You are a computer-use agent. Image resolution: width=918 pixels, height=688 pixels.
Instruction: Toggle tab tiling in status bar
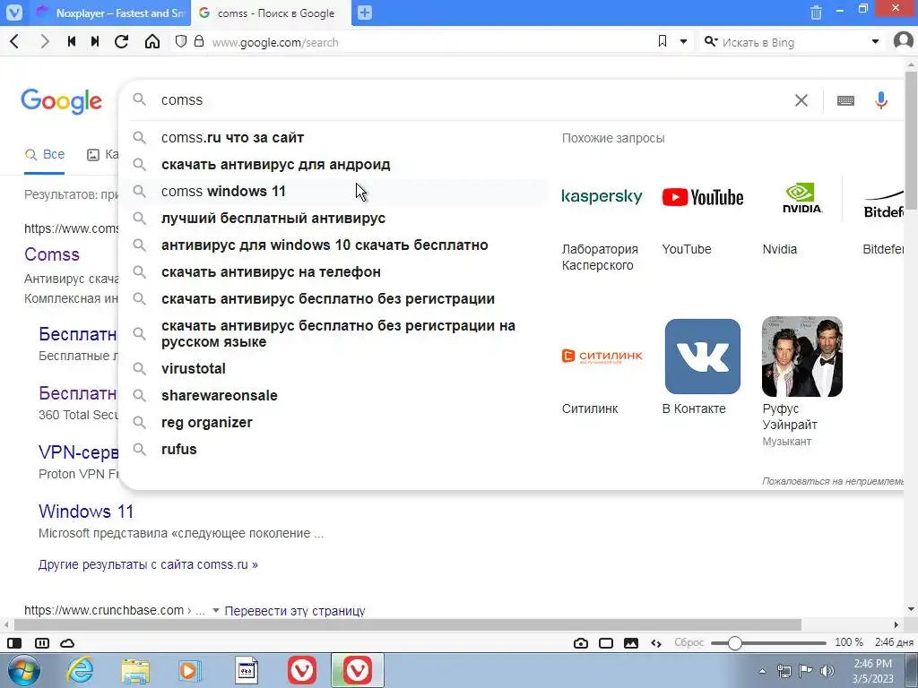[x=42, y=643]
